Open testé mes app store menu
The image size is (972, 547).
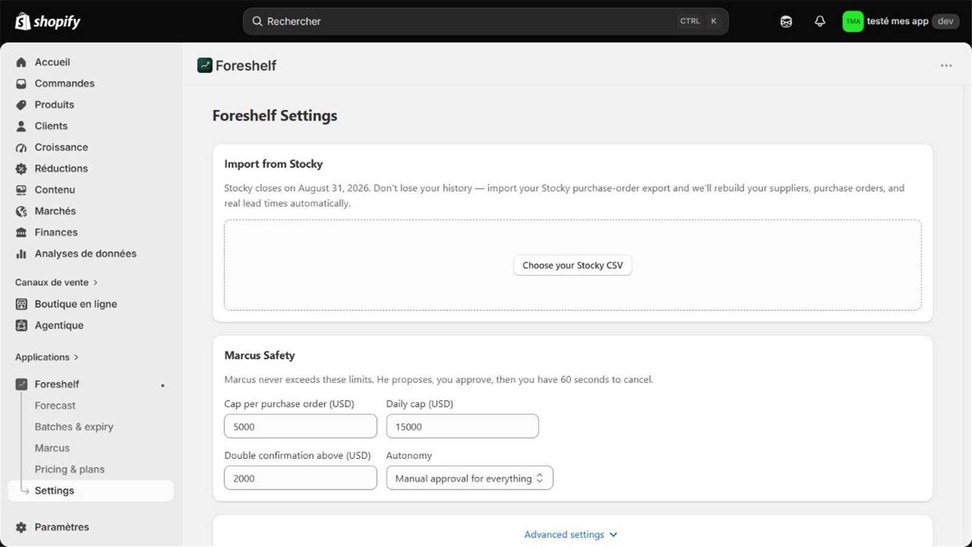pos(901,21)
